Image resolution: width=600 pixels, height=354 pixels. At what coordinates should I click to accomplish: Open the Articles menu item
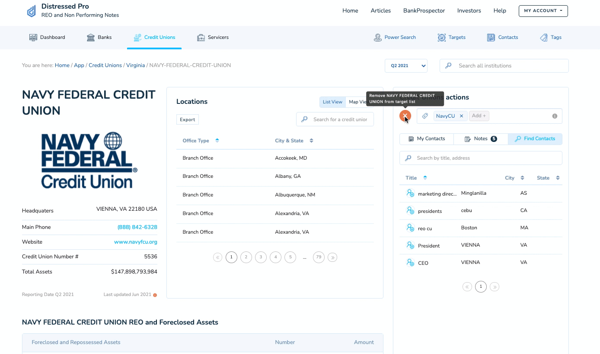point(381,11)
